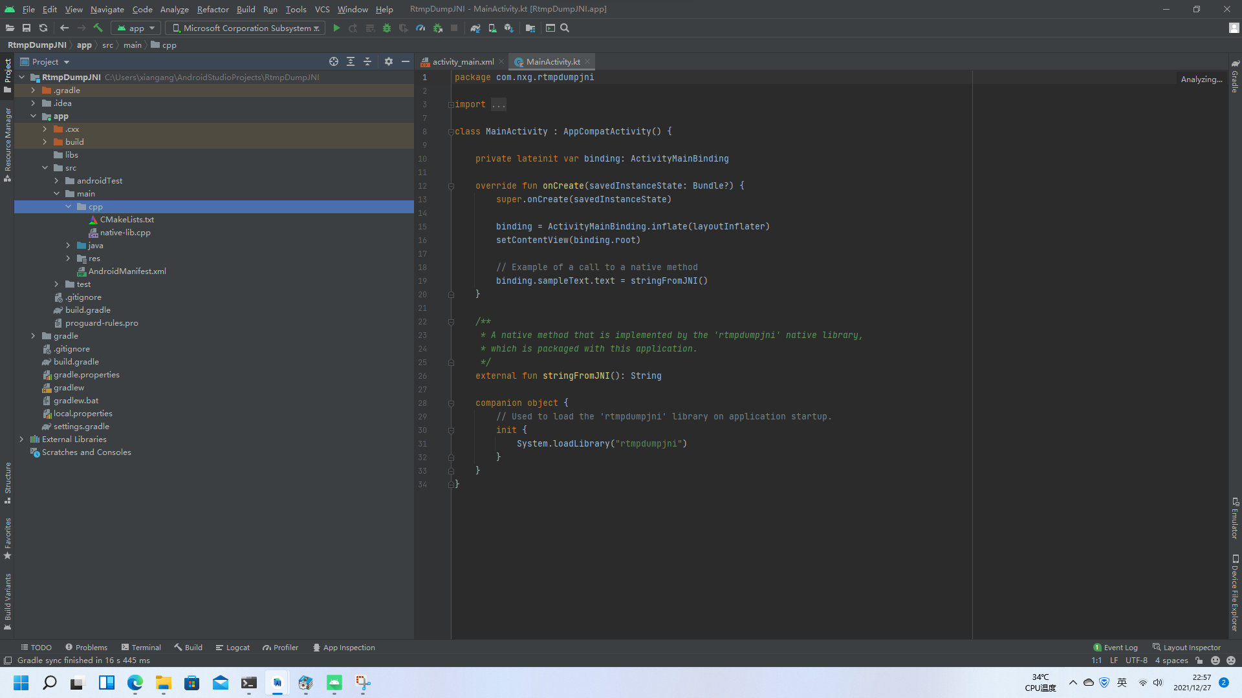Image resolution: width=1242 pixels, height=698 pixels.
Task: Click the Search everywhere magnifier icon
Action: pos(564,28)
